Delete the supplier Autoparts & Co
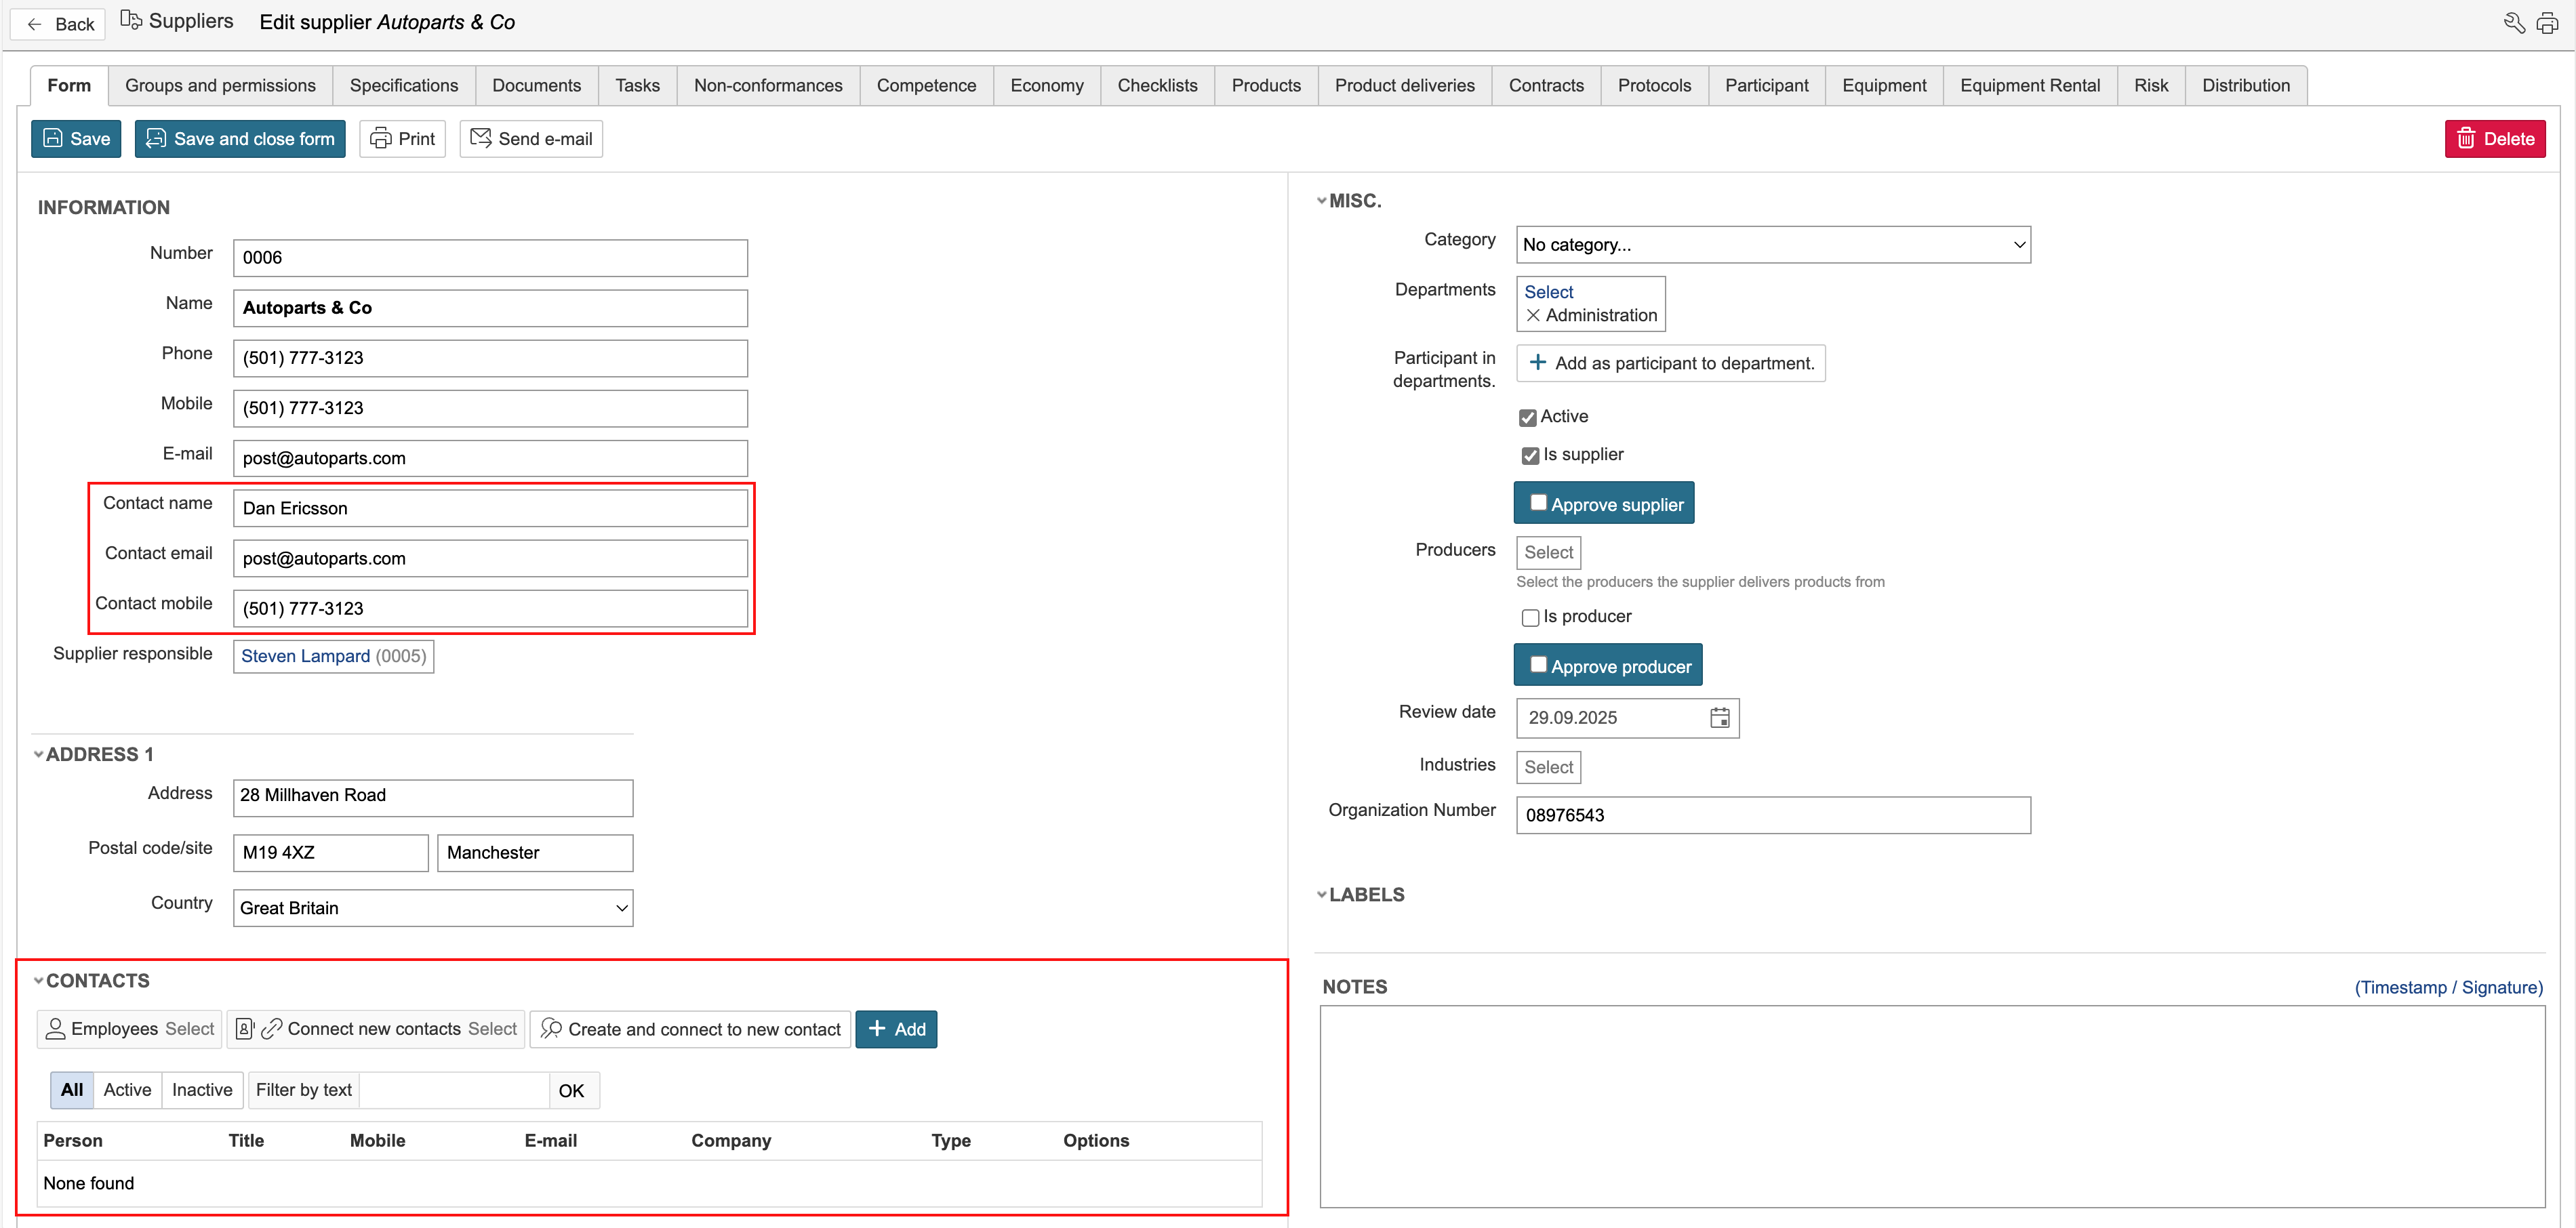 point(2495,139)
